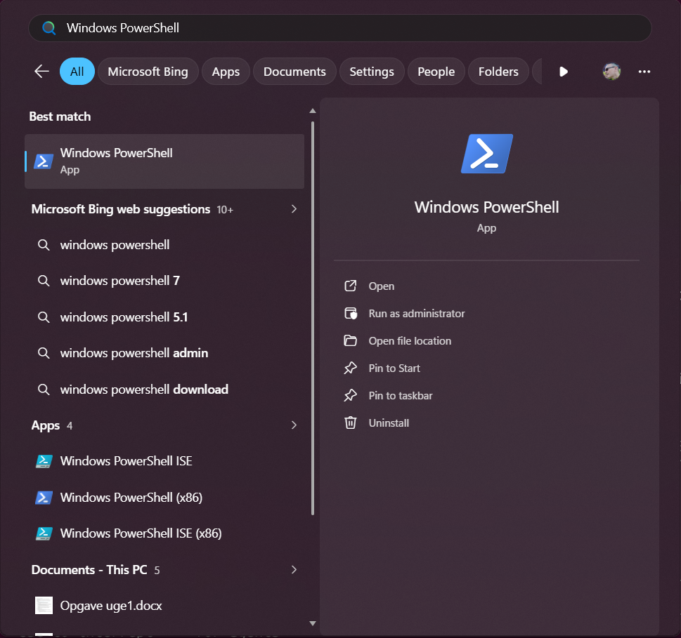Select the All filter tab

(77, 72)
